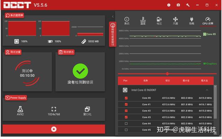Click the Core #2 row name

(146, 111)
